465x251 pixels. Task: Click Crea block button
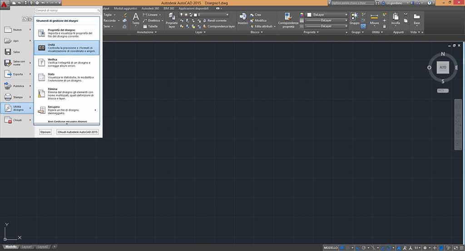tap(256, 15)
